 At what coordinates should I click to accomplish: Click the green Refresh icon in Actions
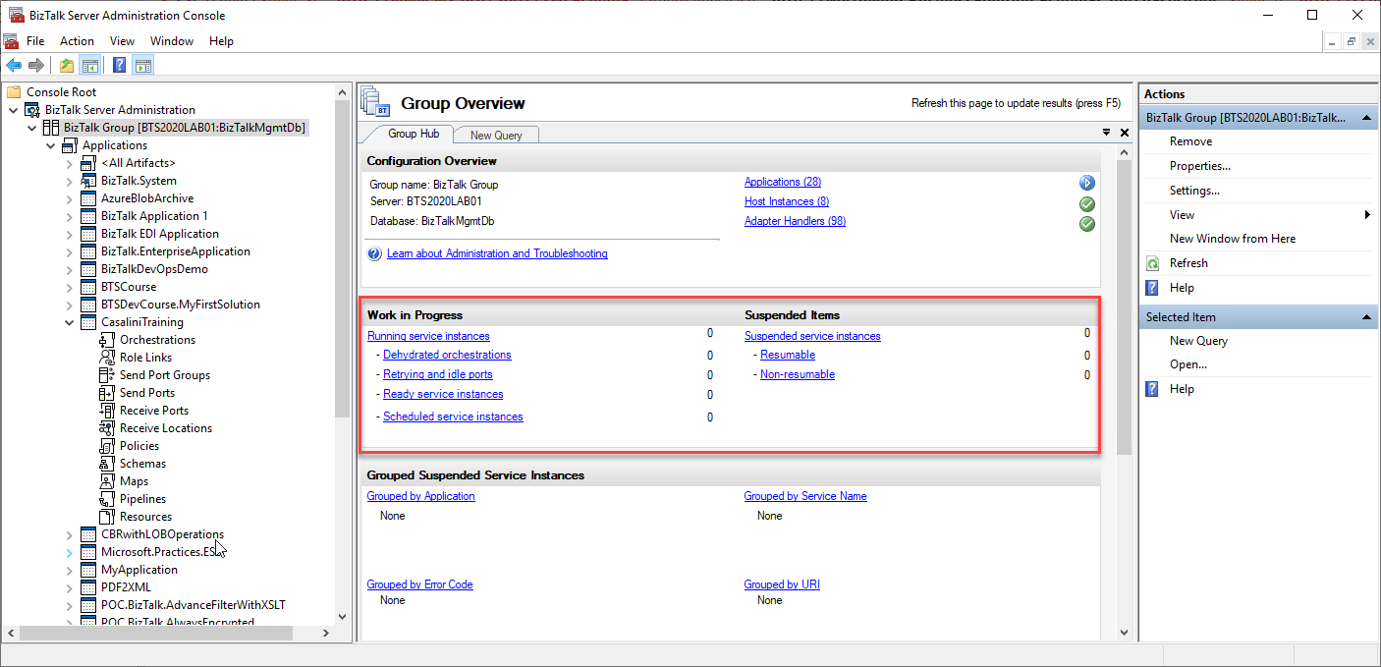(1154, 263)
